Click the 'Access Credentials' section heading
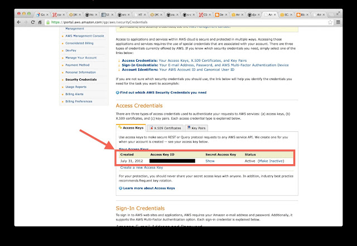 (x=139, y=106)
